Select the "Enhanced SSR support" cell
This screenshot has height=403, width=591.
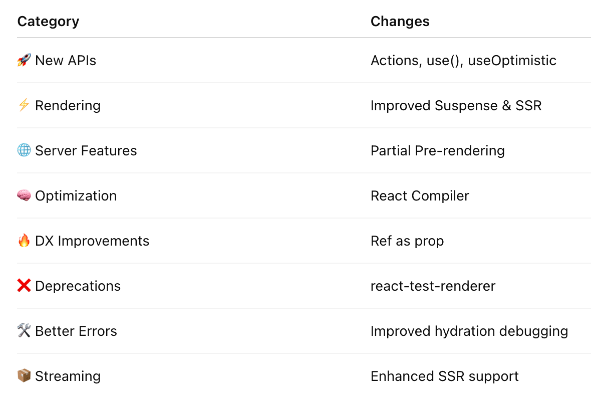click(445, 376)
